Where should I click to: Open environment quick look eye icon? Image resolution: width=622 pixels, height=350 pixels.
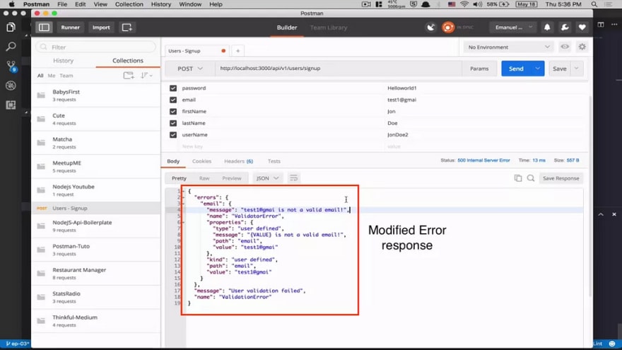(565, 47)
